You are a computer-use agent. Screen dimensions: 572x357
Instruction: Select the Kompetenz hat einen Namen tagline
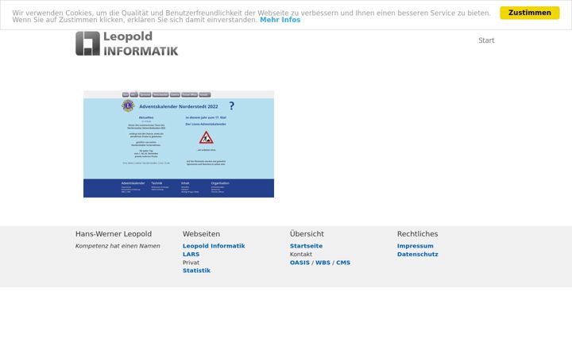pos(118,246)
